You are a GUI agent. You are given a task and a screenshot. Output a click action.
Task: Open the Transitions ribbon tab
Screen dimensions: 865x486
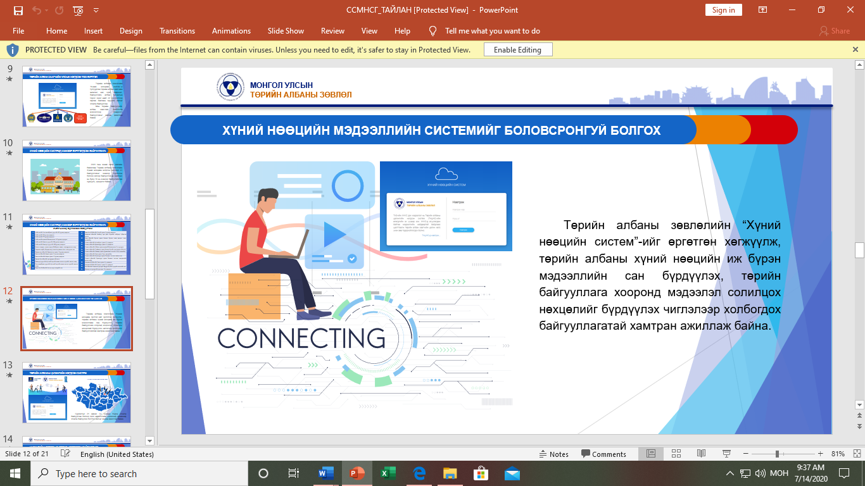177,31
